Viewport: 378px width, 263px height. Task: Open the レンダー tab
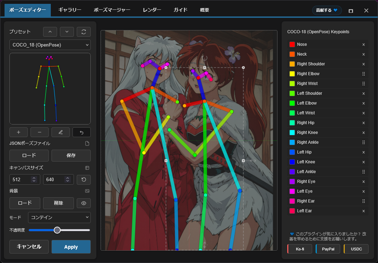(x=152, y=10)
